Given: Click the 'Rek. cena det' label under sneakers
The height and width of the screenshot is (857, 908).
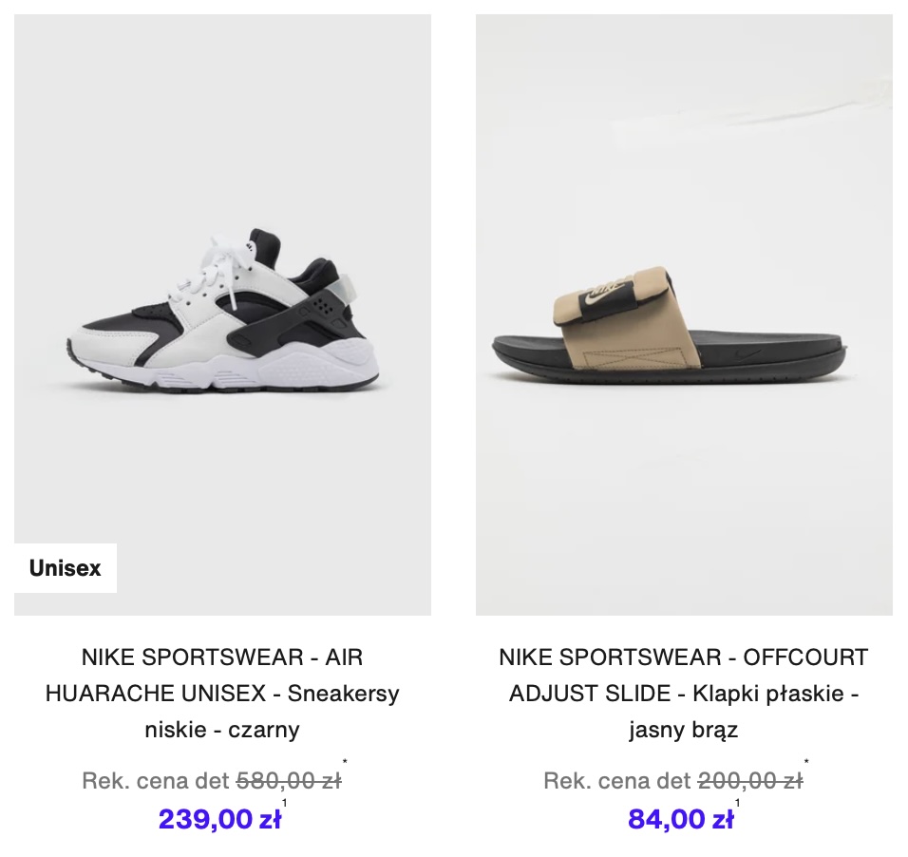Looking at the screenshot, I should (x=156, y=781).
